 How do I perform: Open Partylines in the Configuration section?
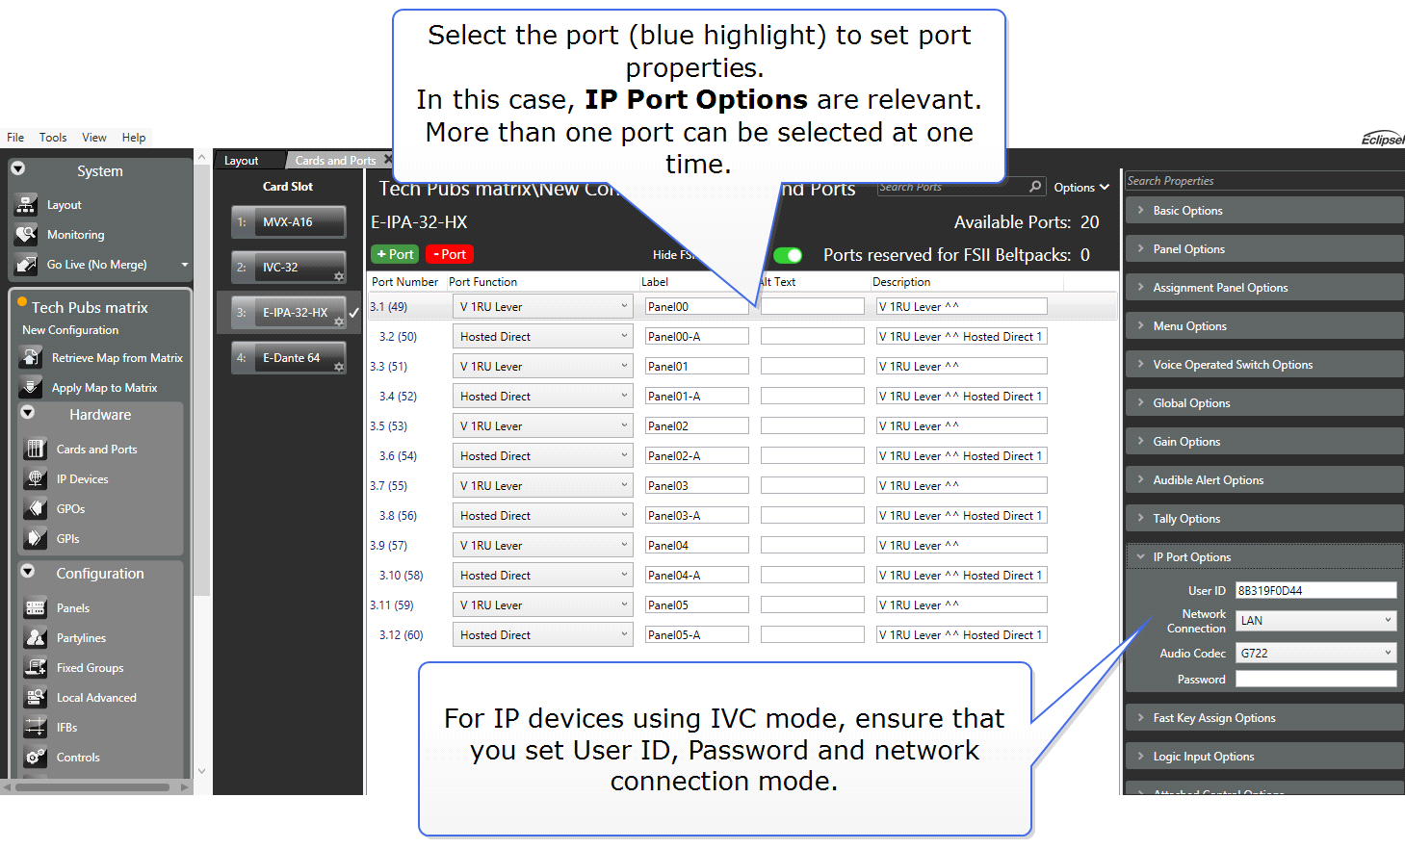tap(36, 638)
